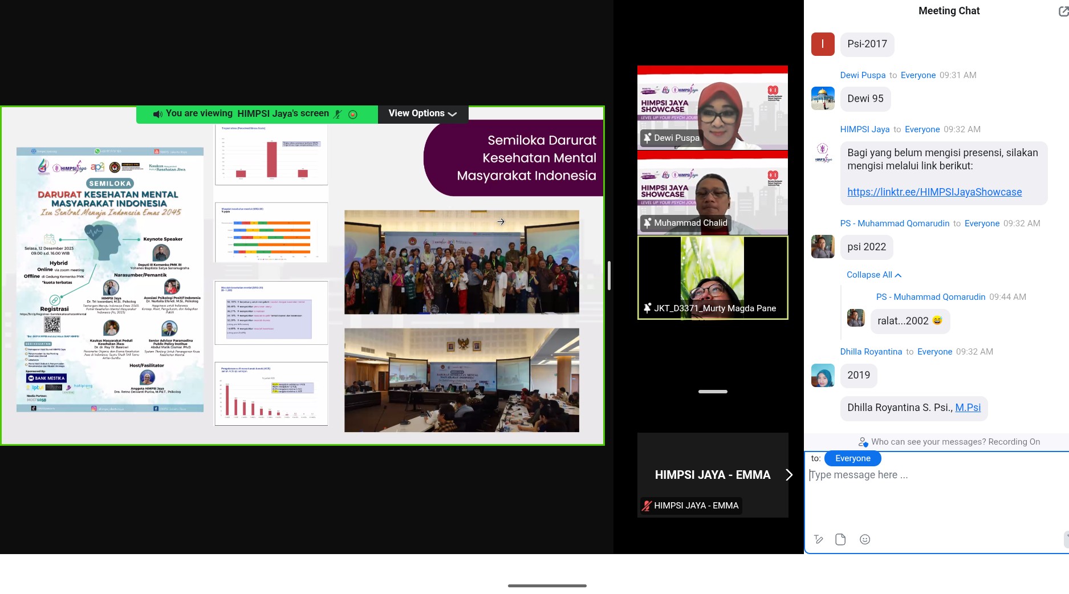Select JKT_D3371_Murty Magda Pane's video tile

click(x=713, y=278)
